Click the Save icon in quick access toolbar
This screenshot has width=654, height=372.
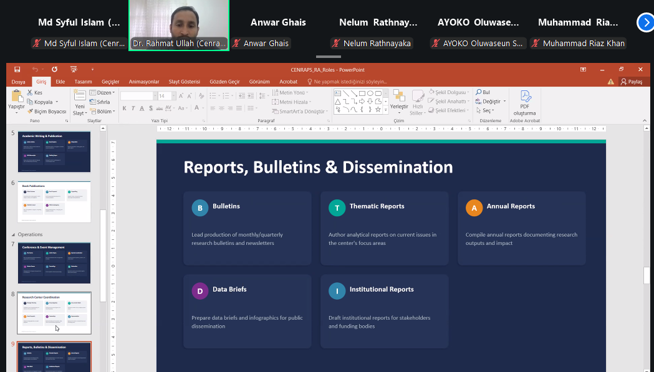point(17,70)
